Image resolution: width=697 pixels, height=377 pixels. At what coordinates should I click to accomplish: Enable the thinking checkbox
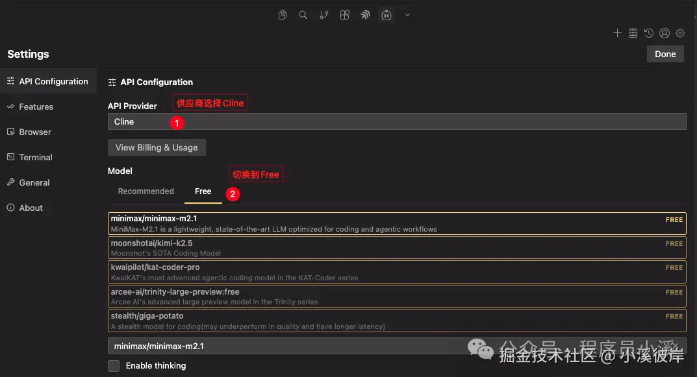114,366
